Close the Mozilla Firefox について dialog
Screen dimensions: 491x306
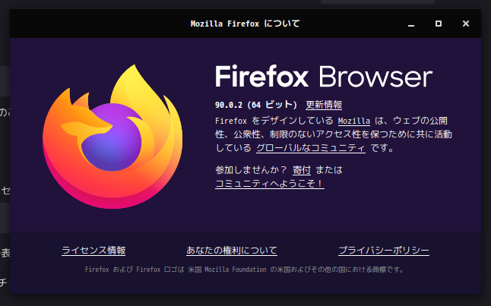click(x=466, y=24)
